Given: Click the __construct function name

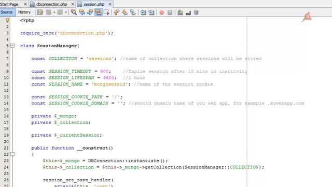Looking at the screenshot, I should [x=93, y=148].
